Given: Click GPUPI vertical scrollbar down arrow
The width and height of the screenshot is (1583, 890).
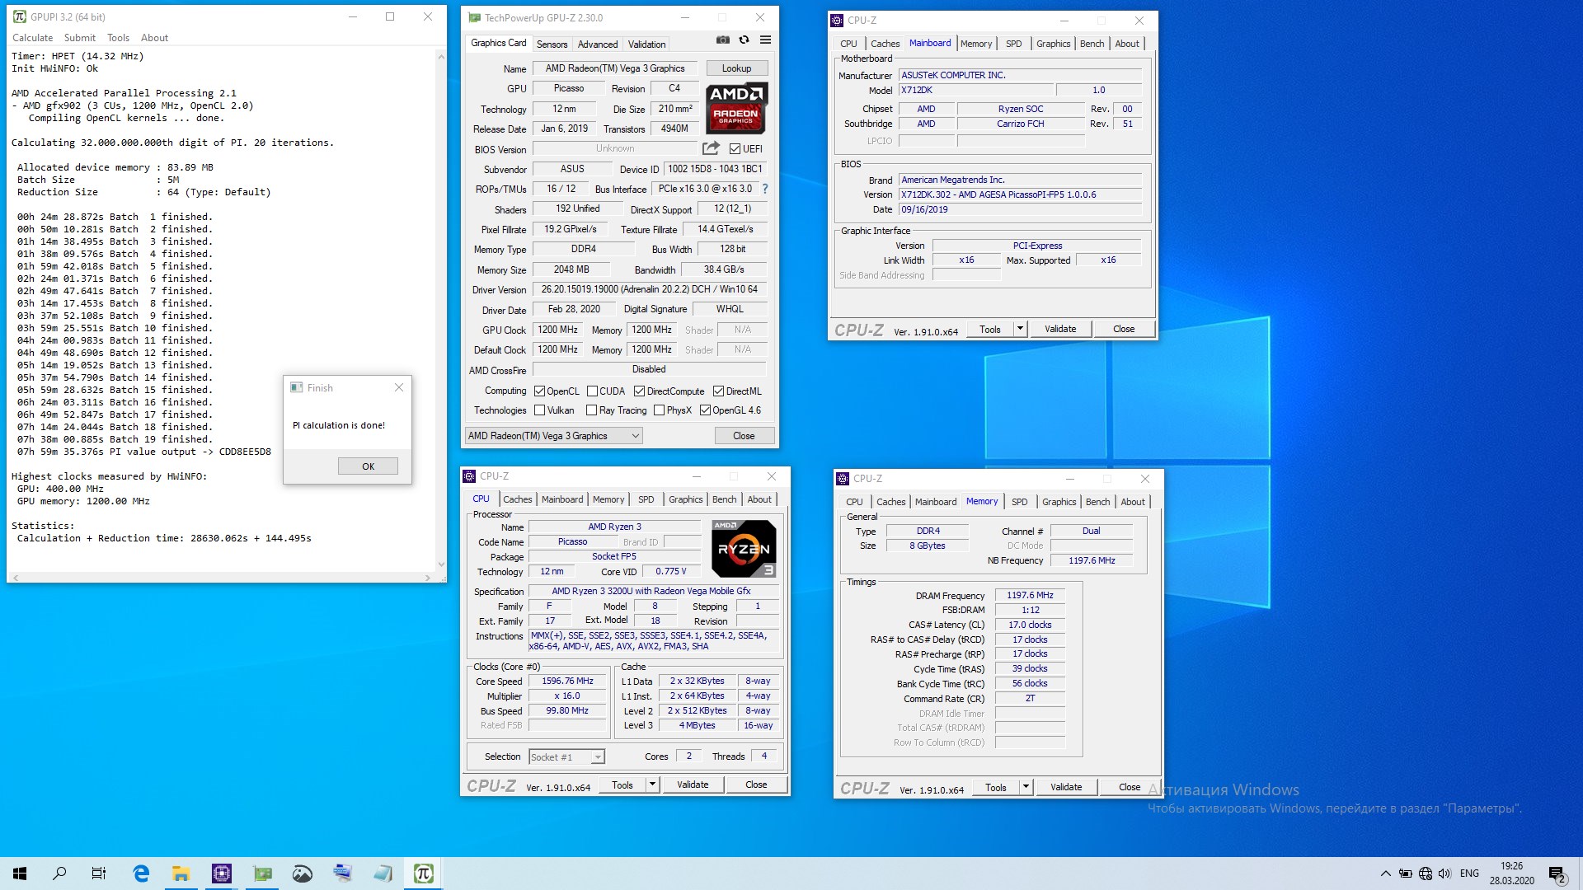Looking at the screenshot, I should coord(441,564).
